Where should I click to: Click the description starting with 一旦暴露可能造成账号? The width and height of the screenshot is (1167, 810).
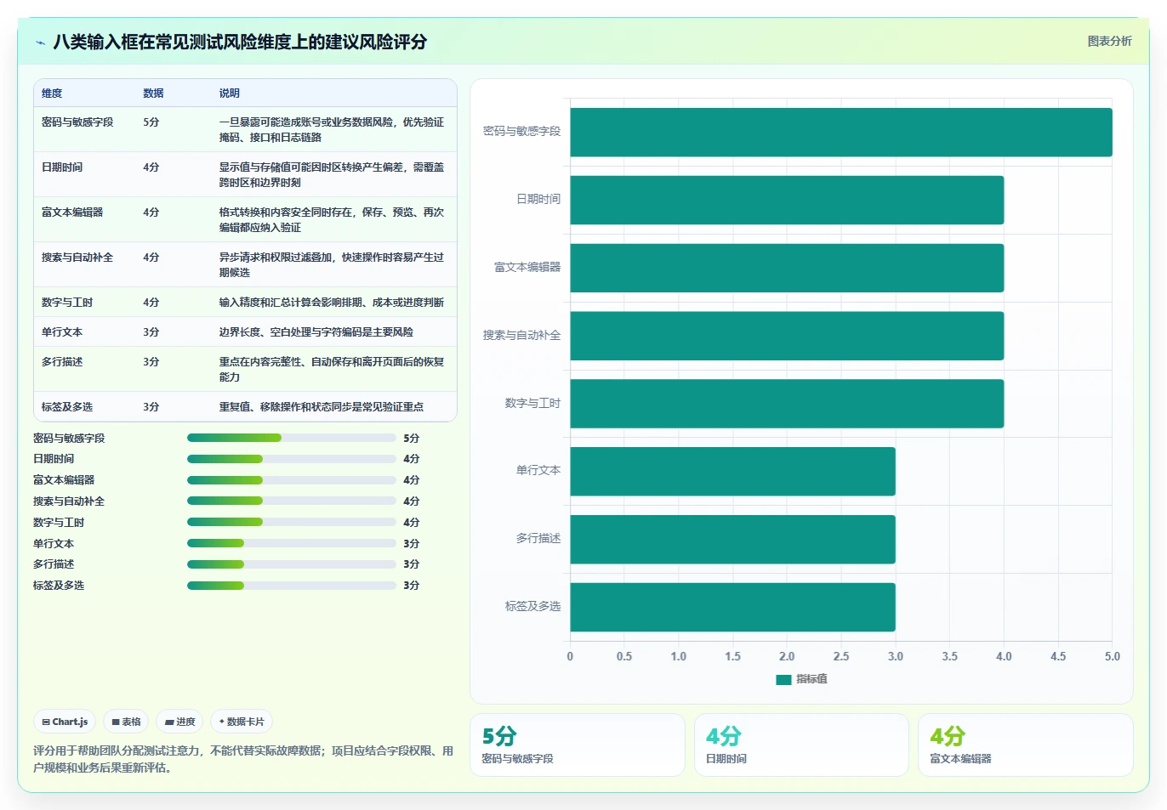[332, 130]
